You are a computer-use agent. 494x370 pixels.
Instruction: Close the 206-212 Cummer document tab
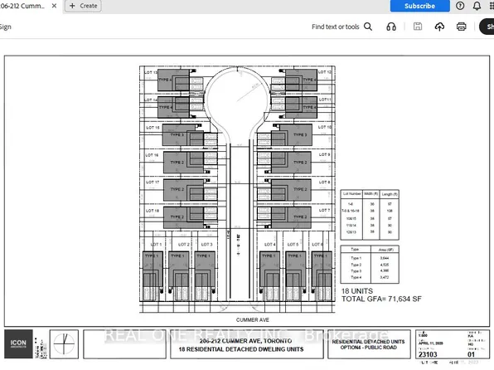tap(54, 6)
